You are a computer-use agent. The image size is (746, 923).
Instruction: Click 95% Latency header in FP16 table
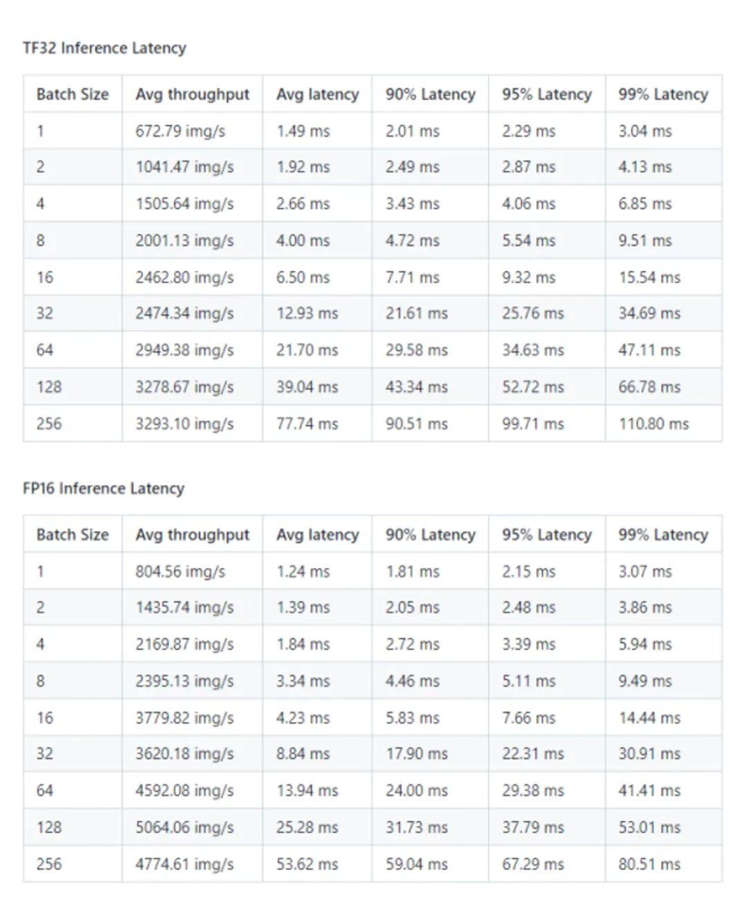(x=547, y=535)
